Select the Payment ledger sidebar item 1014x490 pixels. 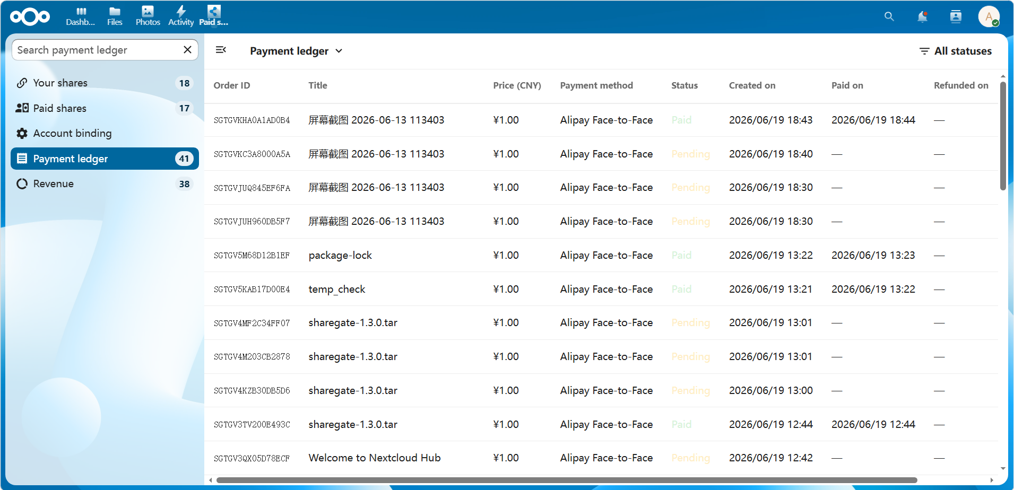(x=105, y=159)
